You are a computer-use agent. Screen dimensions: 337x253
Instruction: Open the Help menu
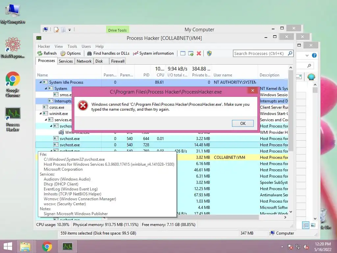[x=99, y=46]
